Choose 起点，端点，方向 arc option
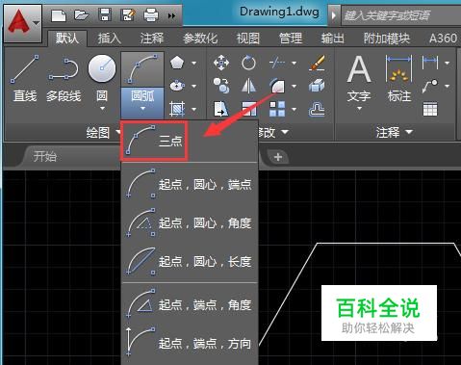 [x=190, y=343]
